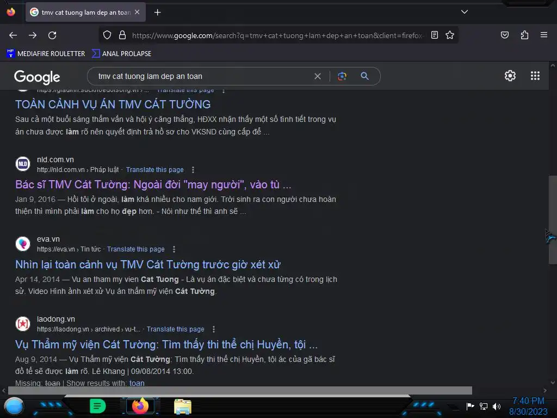
Task: Click the nld.com.vn site favicon
Action: click(x=23, y=164)
